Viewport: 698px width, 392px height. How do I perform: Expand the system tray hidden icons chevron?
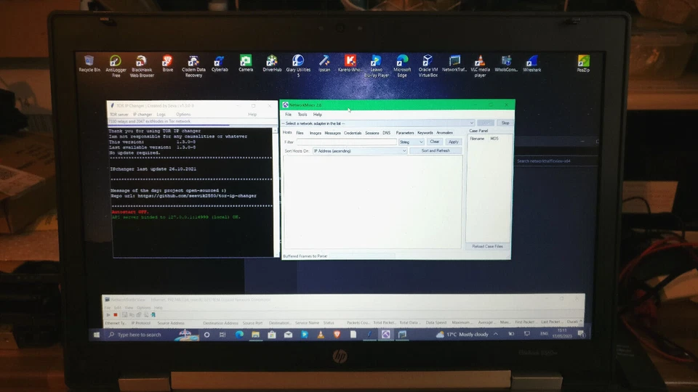pyautogui.click(x=495, y=334)
